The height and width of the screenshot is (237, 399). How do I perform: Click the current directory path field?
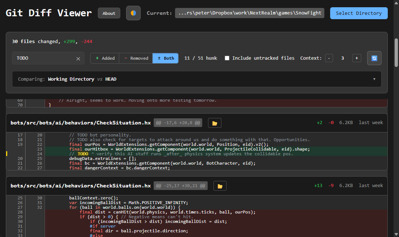point(250,13)
